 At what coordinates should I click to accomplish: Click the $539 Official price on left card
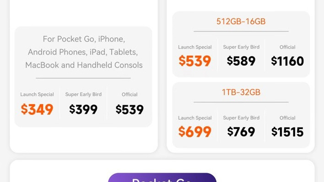tap(130, 109)
